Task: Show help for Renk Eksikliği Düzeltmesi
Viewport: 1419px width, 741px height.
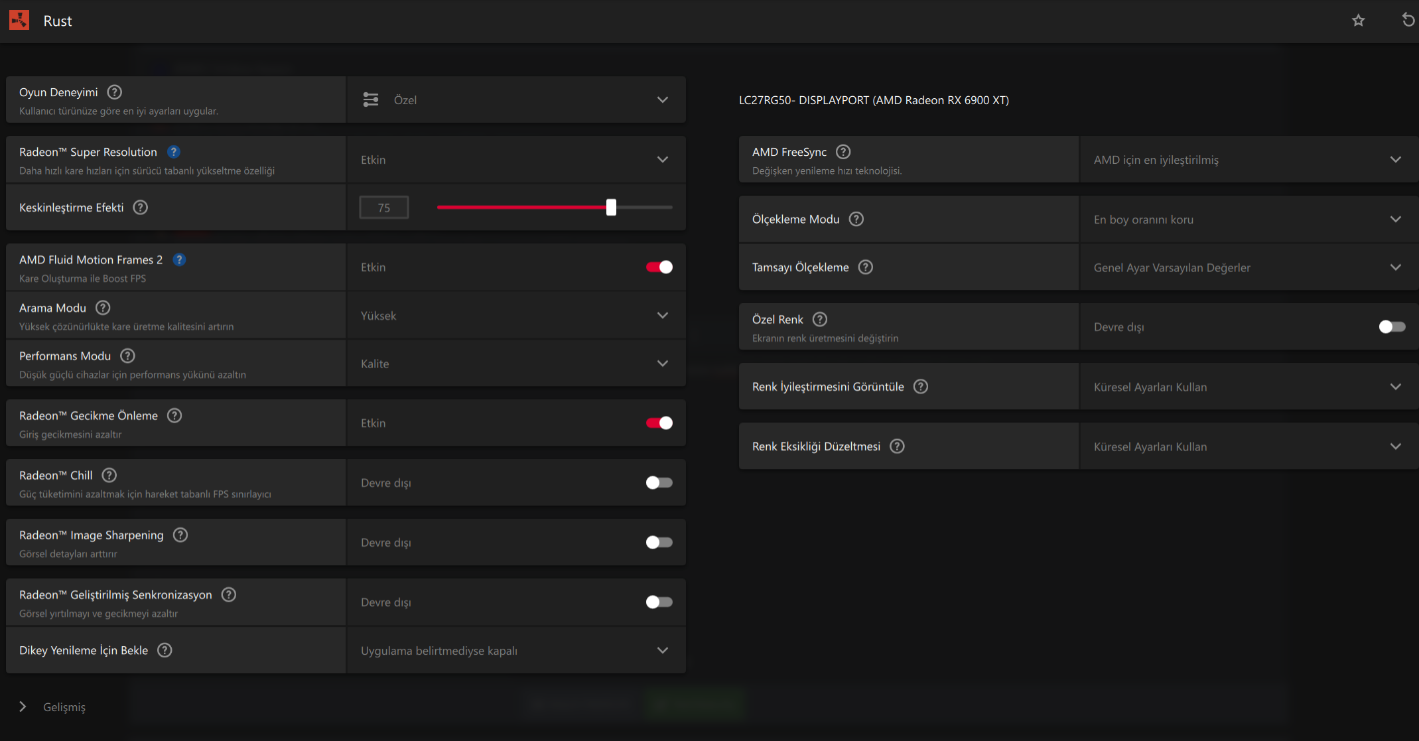Action: pos(897,446)
